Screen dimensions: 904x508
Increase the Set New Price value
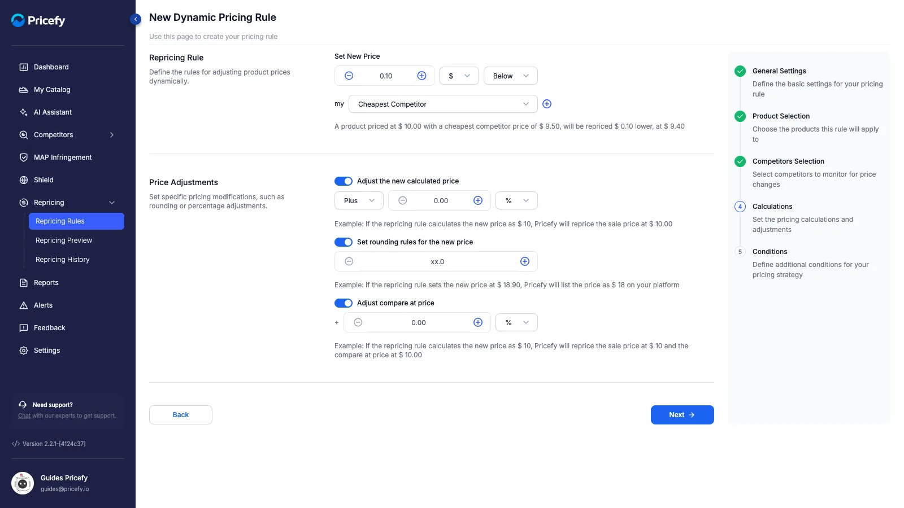421,76
